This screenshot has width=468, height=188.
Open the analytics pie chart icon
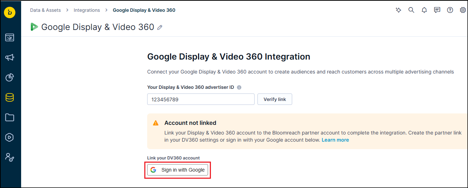[x=10, y=77]
